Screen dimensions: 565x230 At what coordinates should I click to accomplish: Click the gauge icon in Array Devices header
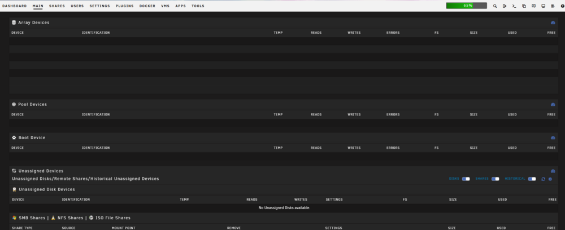tap(553, 23)
